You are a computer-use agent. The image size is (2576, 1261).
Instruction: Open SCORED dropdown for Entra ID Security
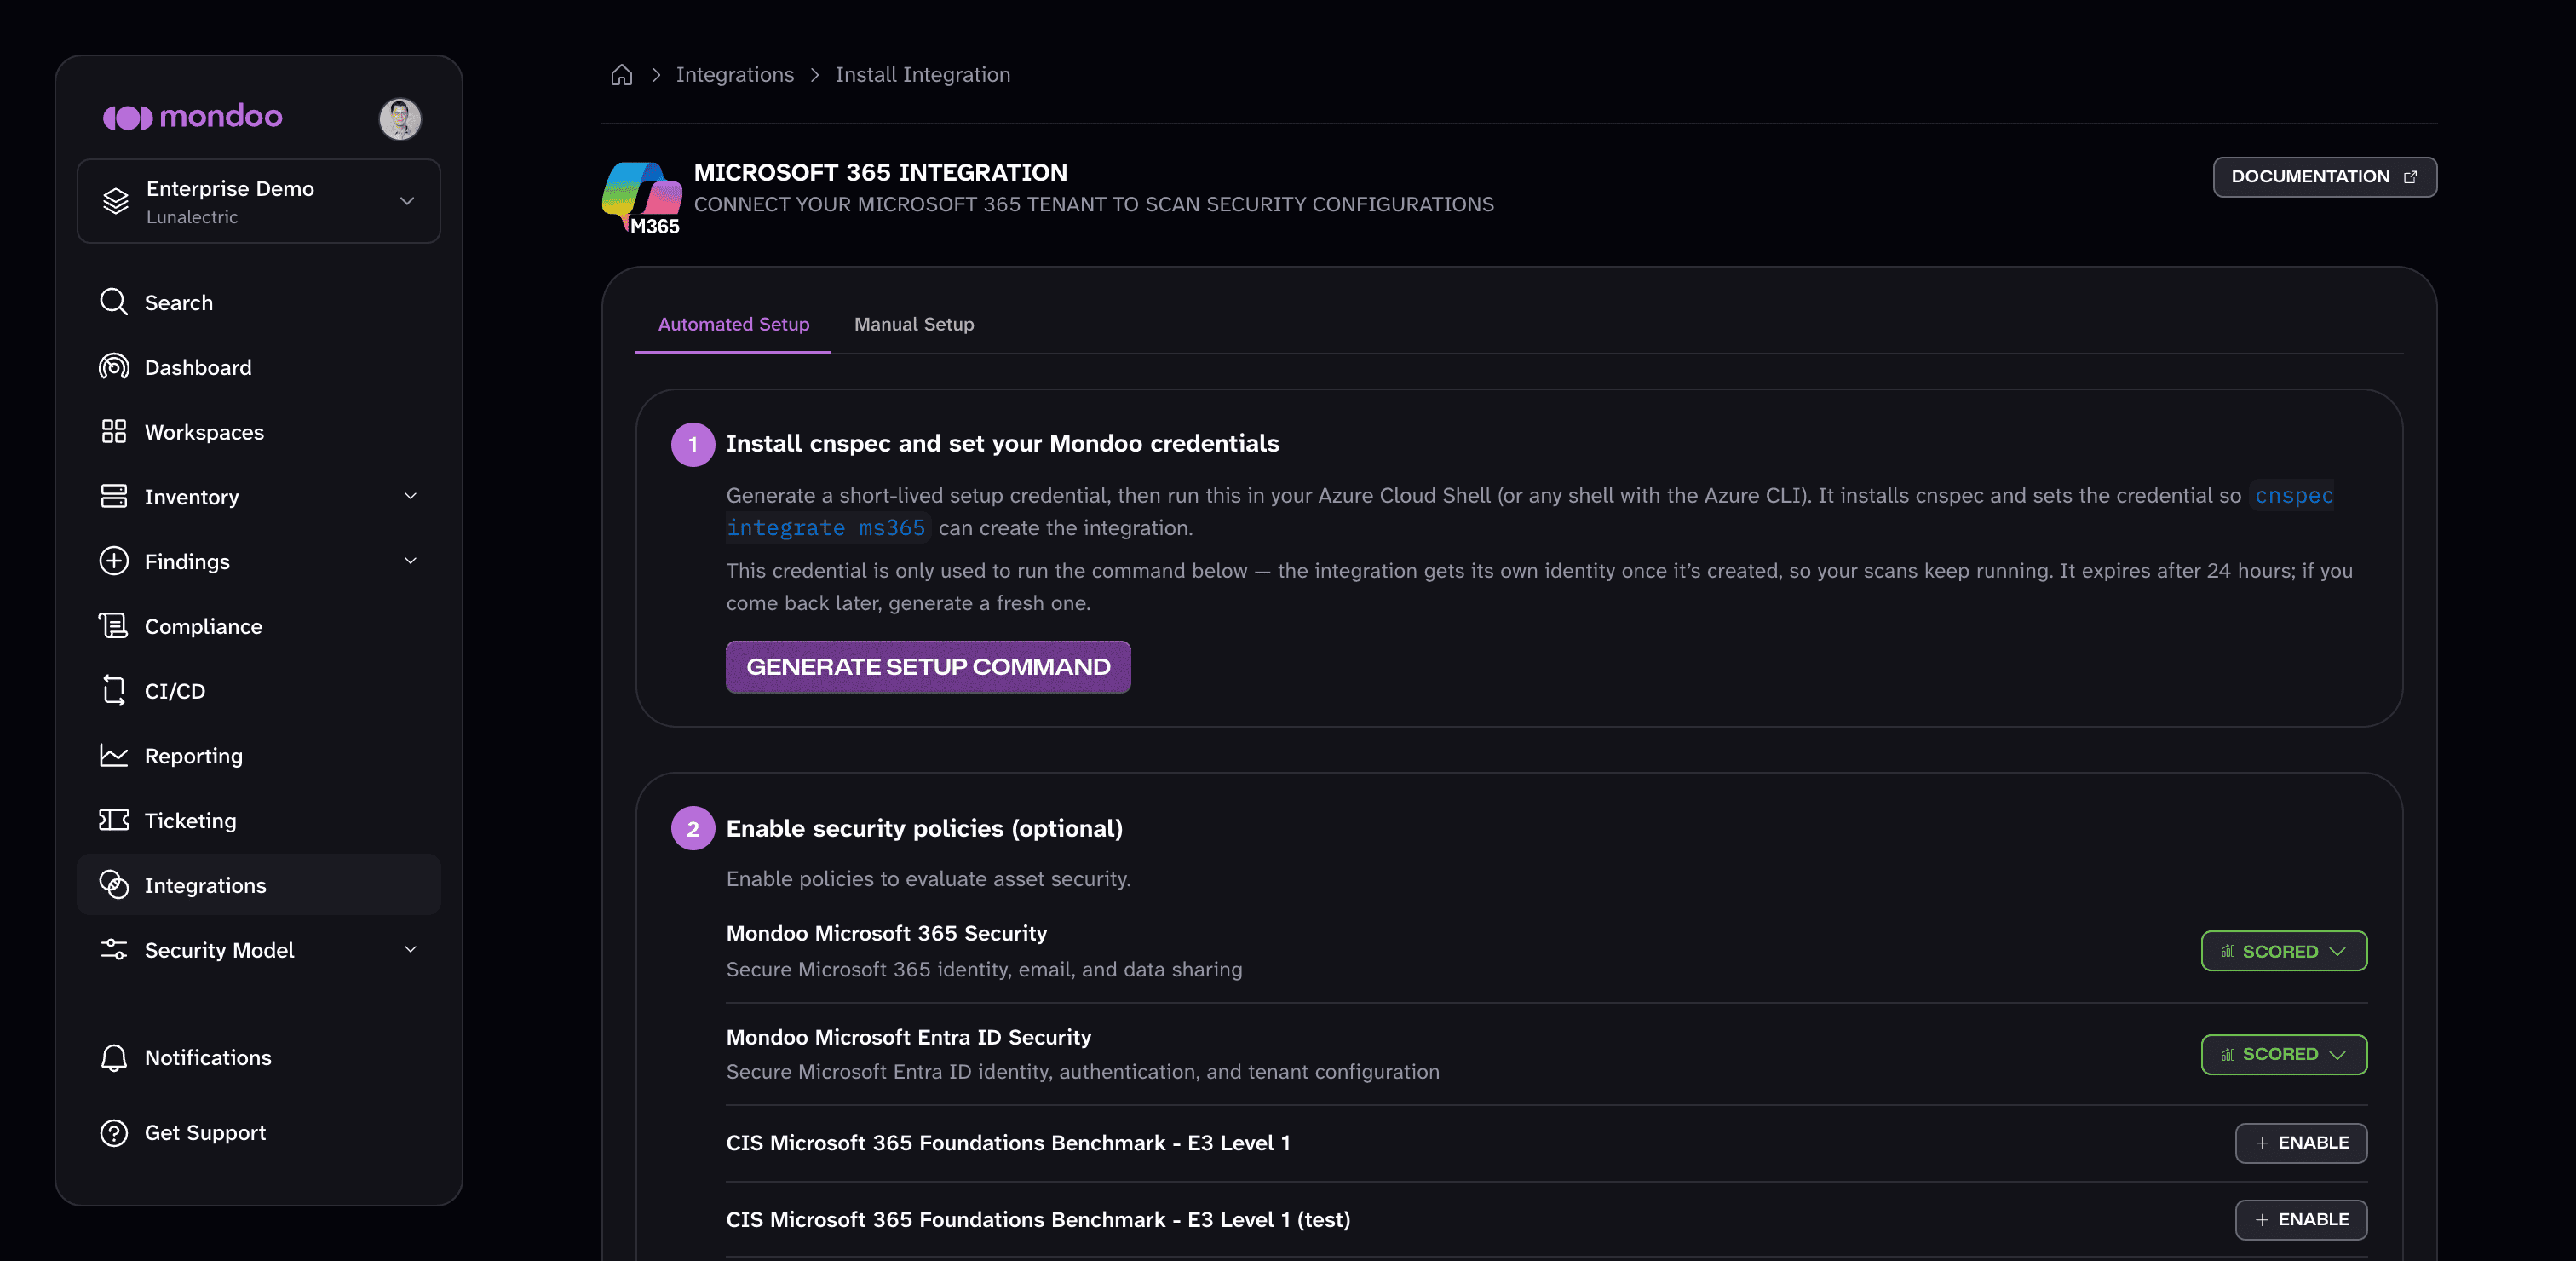tap(2284, 1055)
